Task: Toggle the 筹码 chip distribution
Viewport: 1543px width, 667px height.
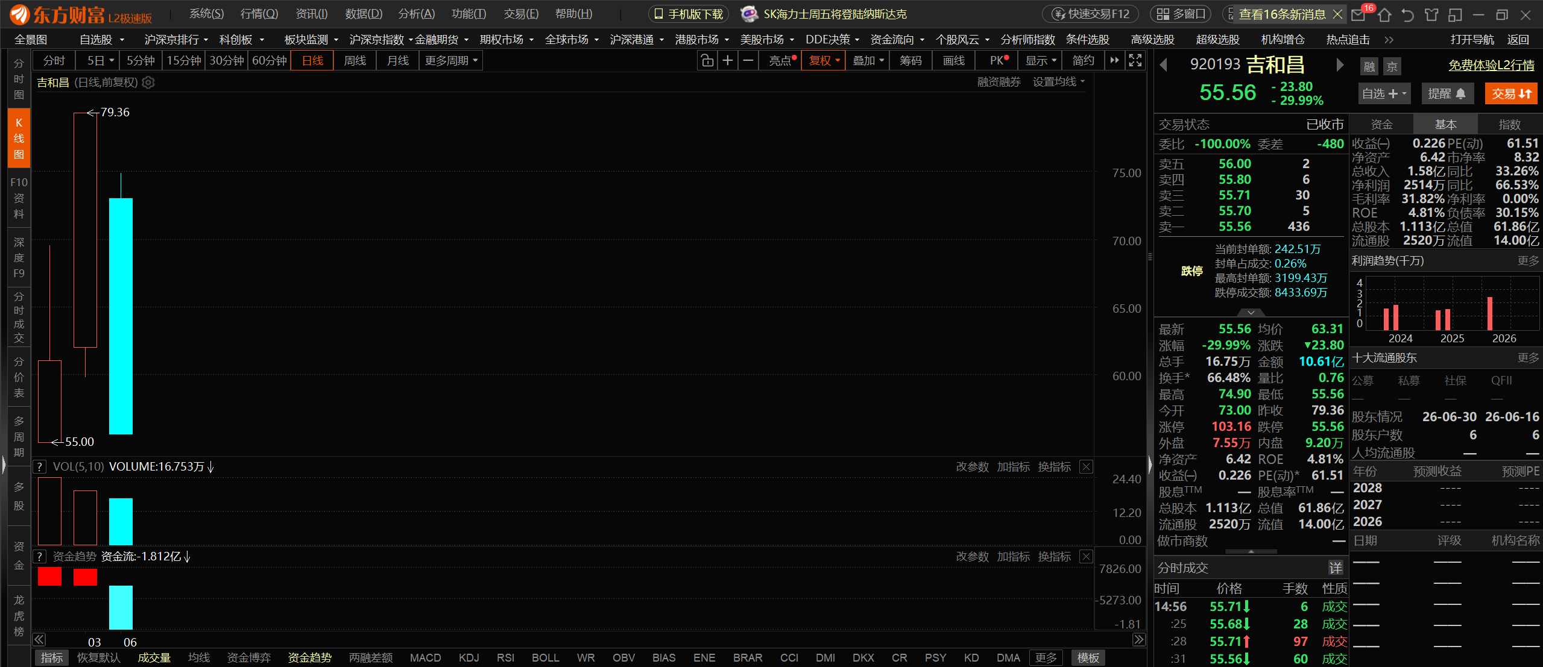Action: tap(910, 61)
